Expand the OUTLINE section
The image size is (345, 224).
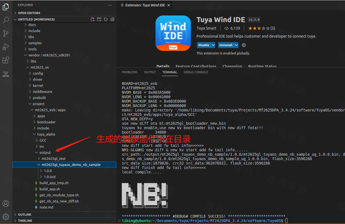(x=64, y=215)
